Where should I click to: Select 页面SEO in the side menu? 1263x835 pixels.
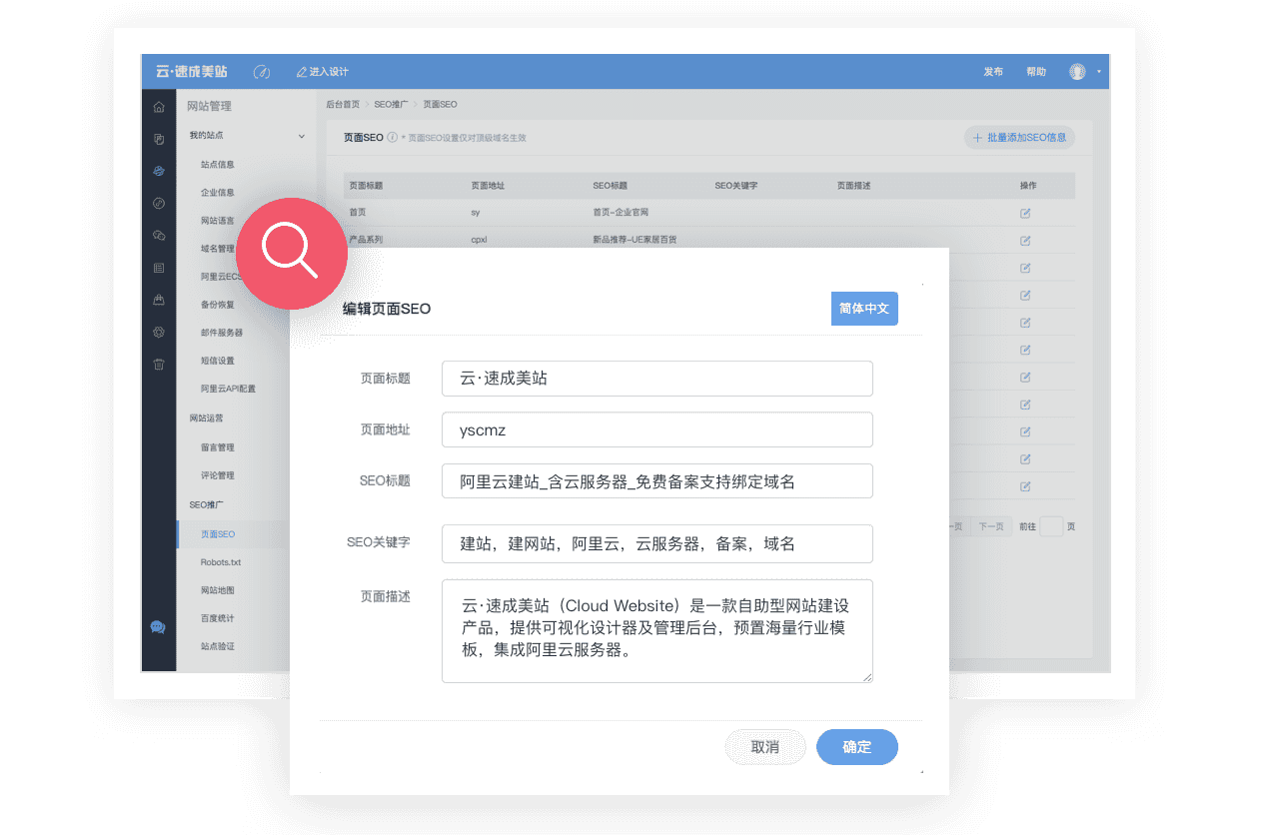coord(218,534)
